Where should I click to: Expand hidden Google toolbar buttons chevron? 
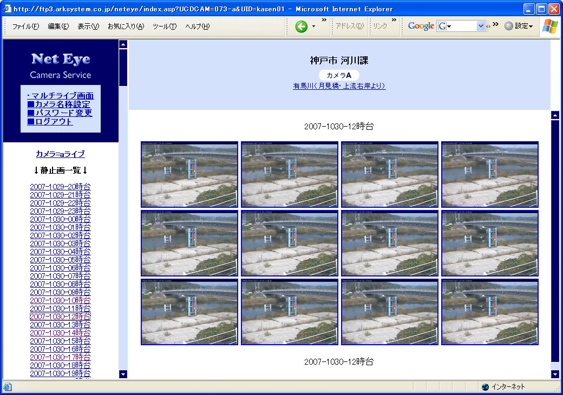click(495, 24)
